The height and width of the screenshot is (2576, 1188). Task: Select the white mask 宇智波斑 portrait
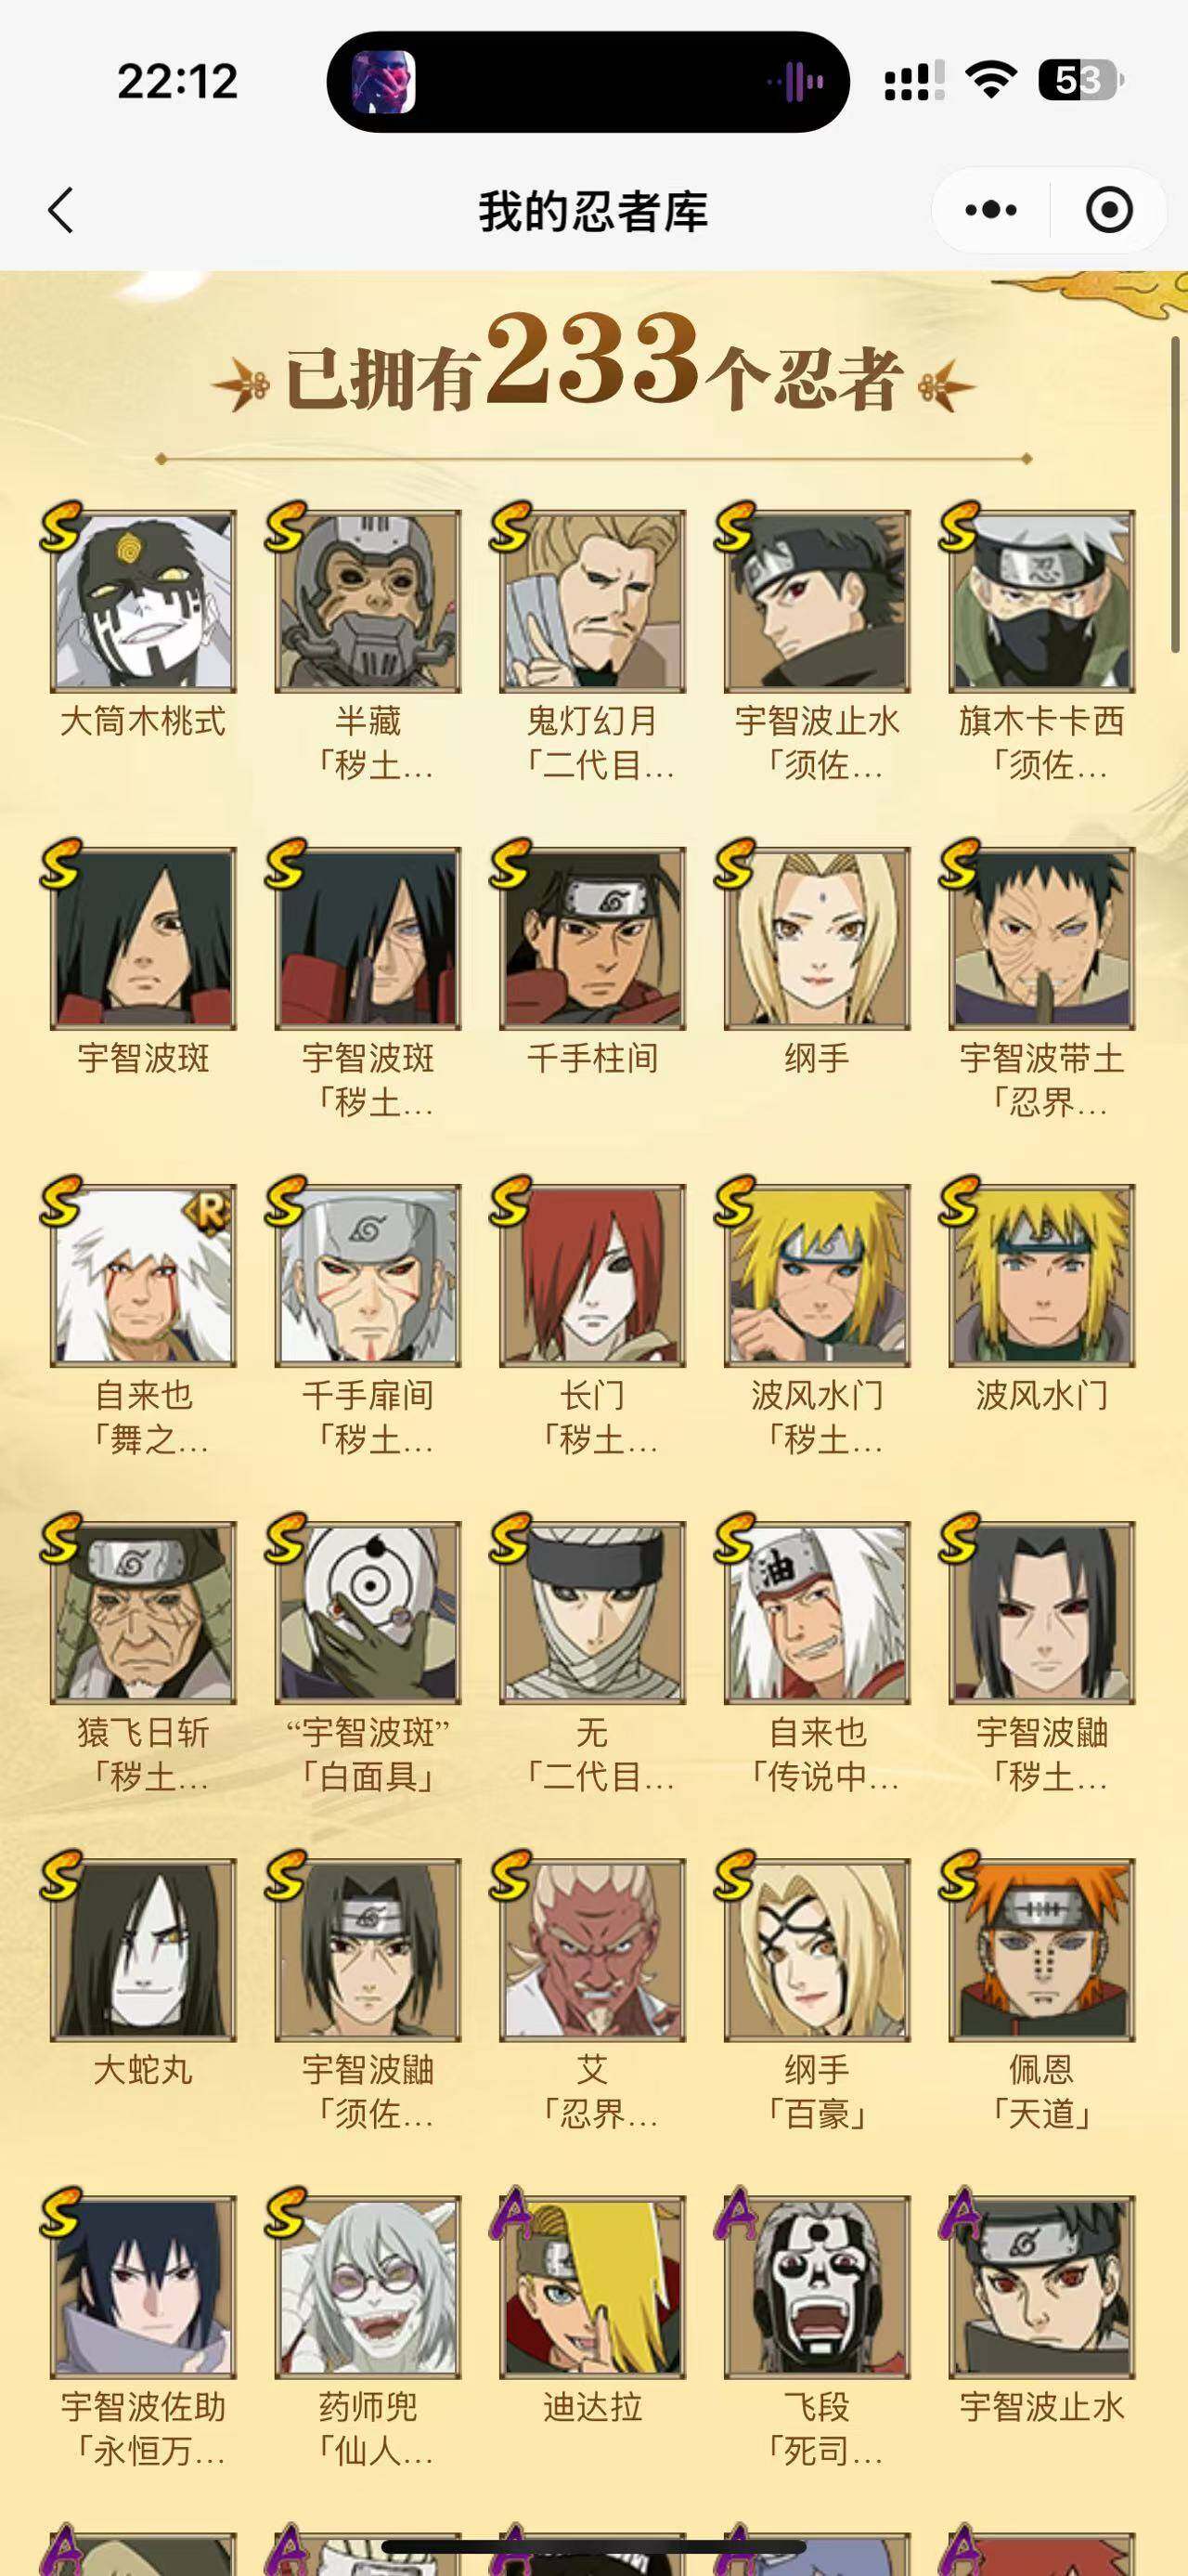click(368, 1612)
